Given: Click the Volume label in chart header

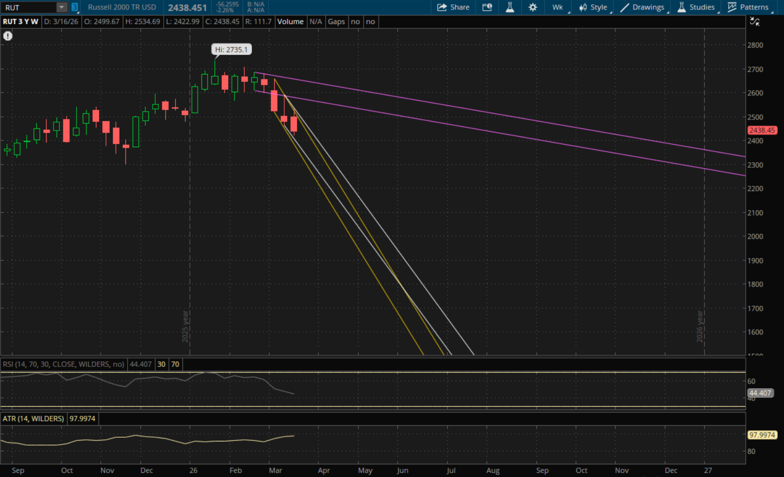Looking at the screenshot, I should tap(290, 21).
